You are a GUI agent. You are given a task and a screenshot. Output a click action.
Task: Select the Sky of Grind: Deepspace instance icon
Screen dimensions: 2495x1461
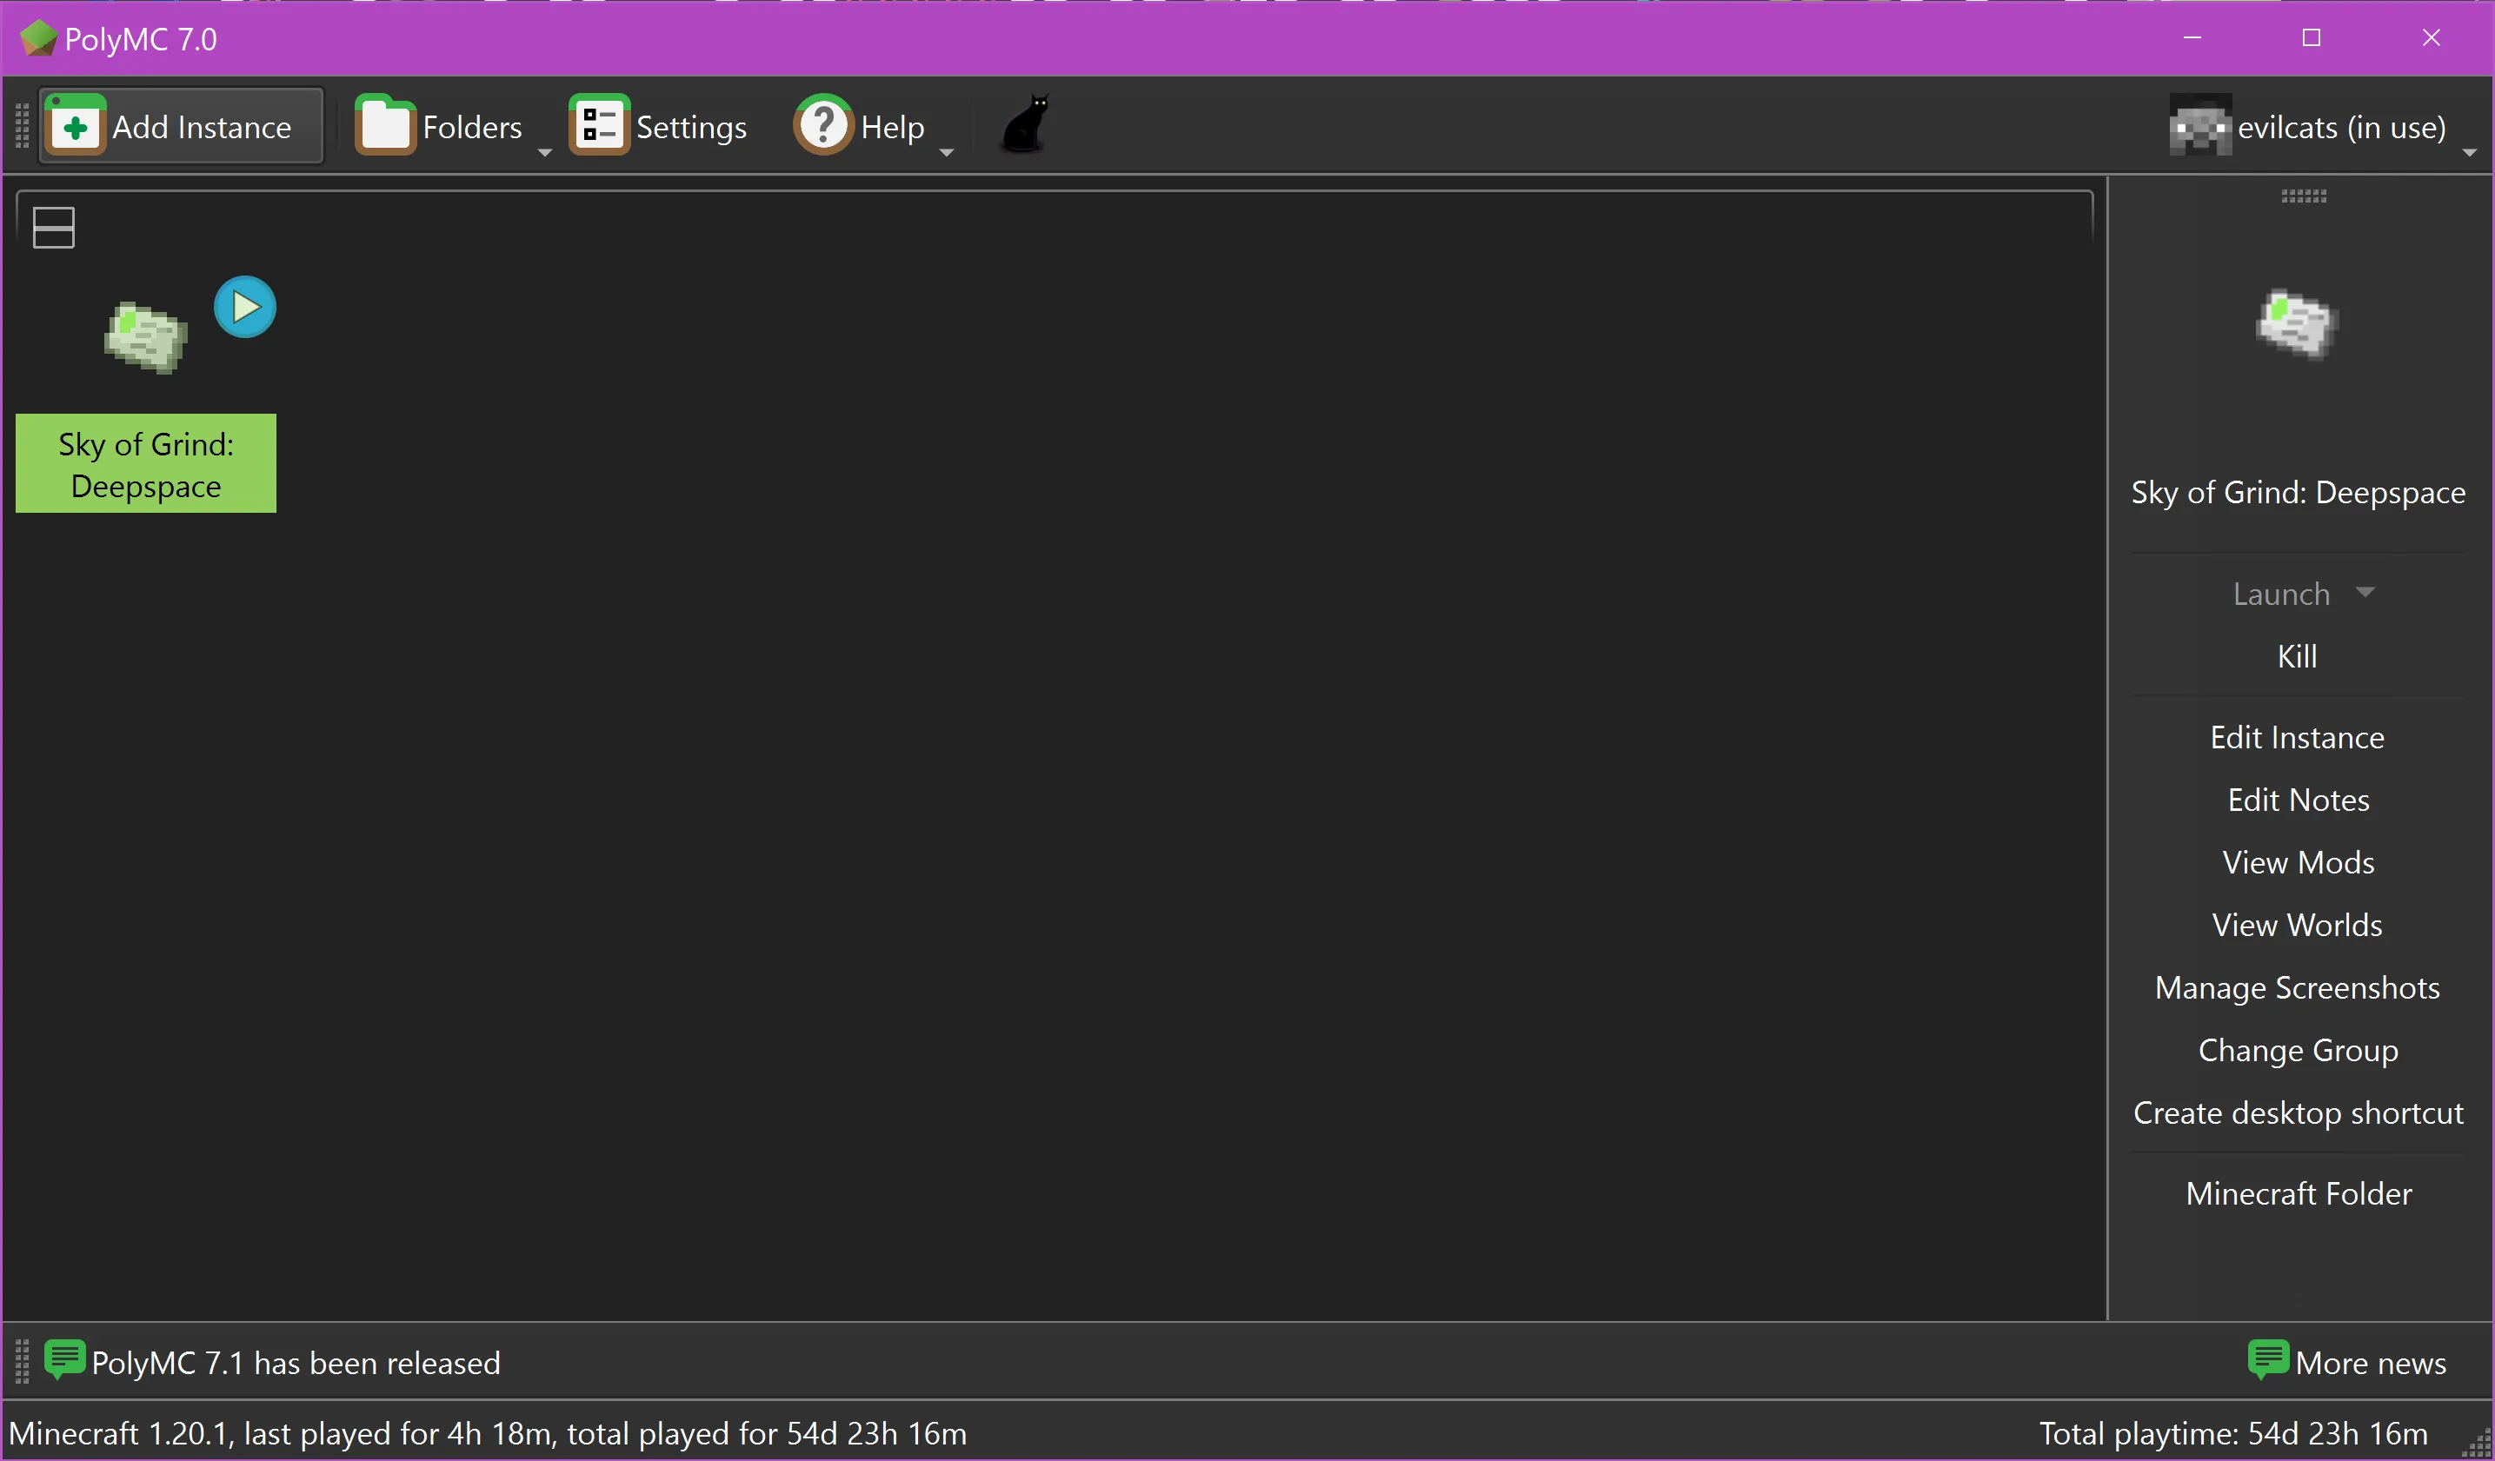147,337
